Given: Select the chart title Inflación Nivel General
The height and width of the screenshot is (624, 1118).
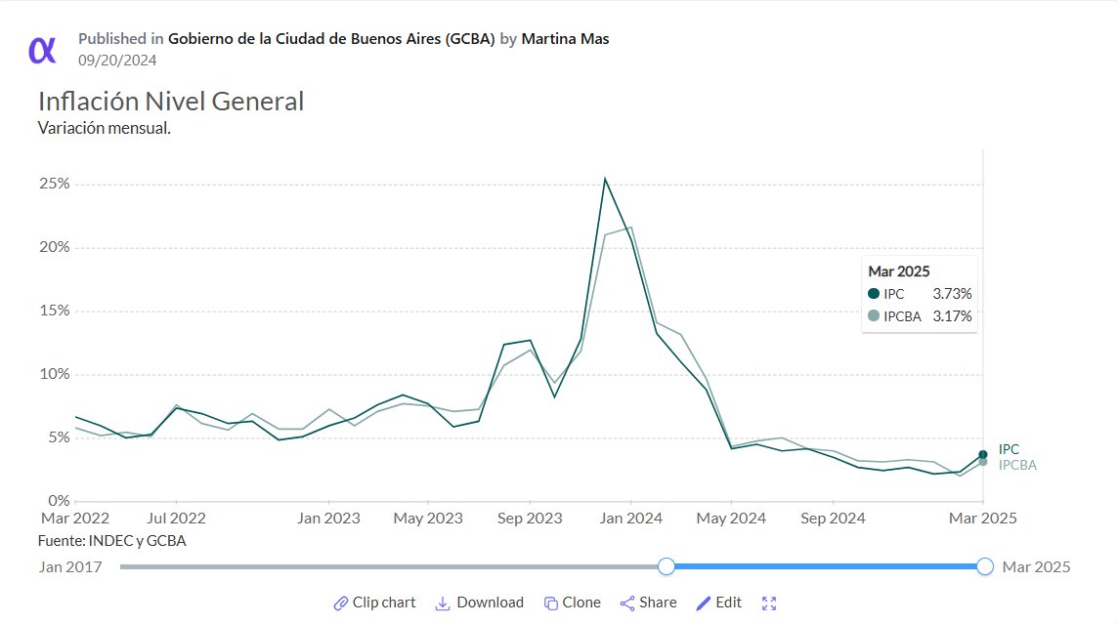Looking at the screenshot, I should (171, 101).
